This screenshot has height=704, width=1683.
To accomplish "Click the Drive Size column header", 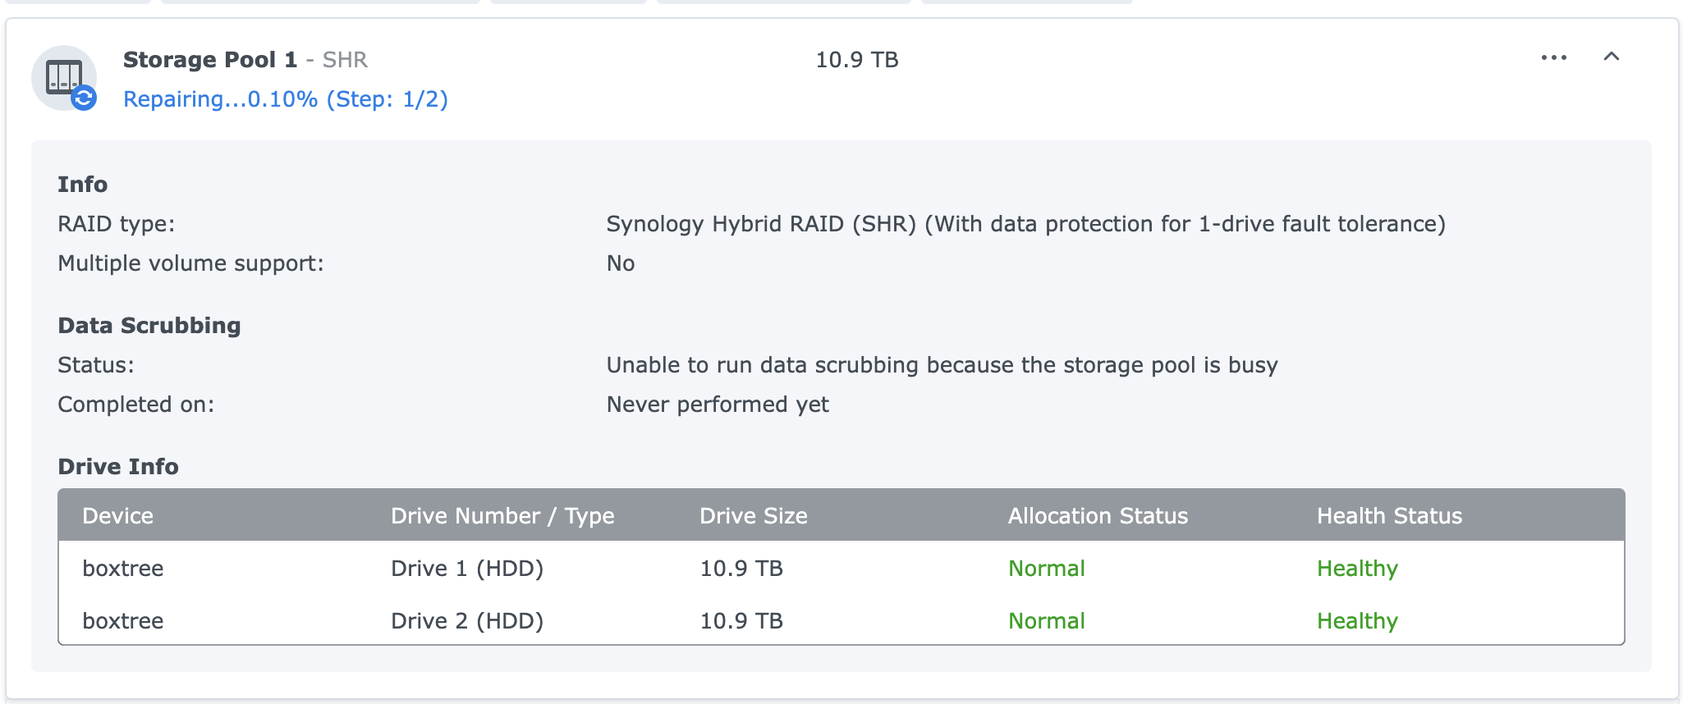I will coord(753,515).
